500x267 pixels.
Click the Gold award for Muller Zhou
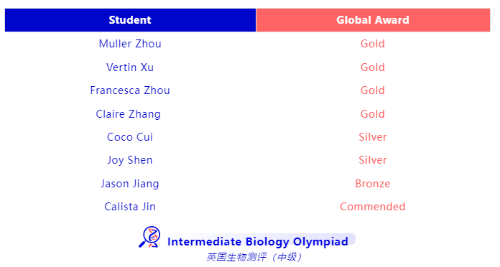coord(373,44)
